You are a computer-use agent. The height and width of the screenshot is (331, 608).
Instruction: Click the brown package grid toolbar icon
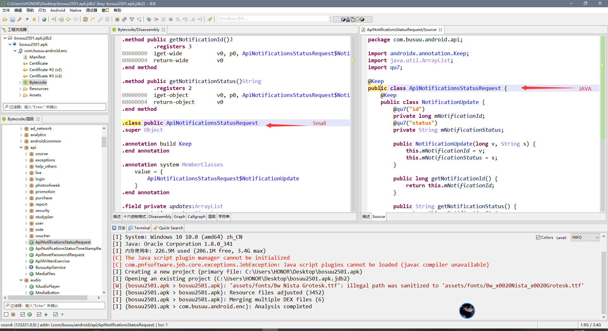pos(117,20)
